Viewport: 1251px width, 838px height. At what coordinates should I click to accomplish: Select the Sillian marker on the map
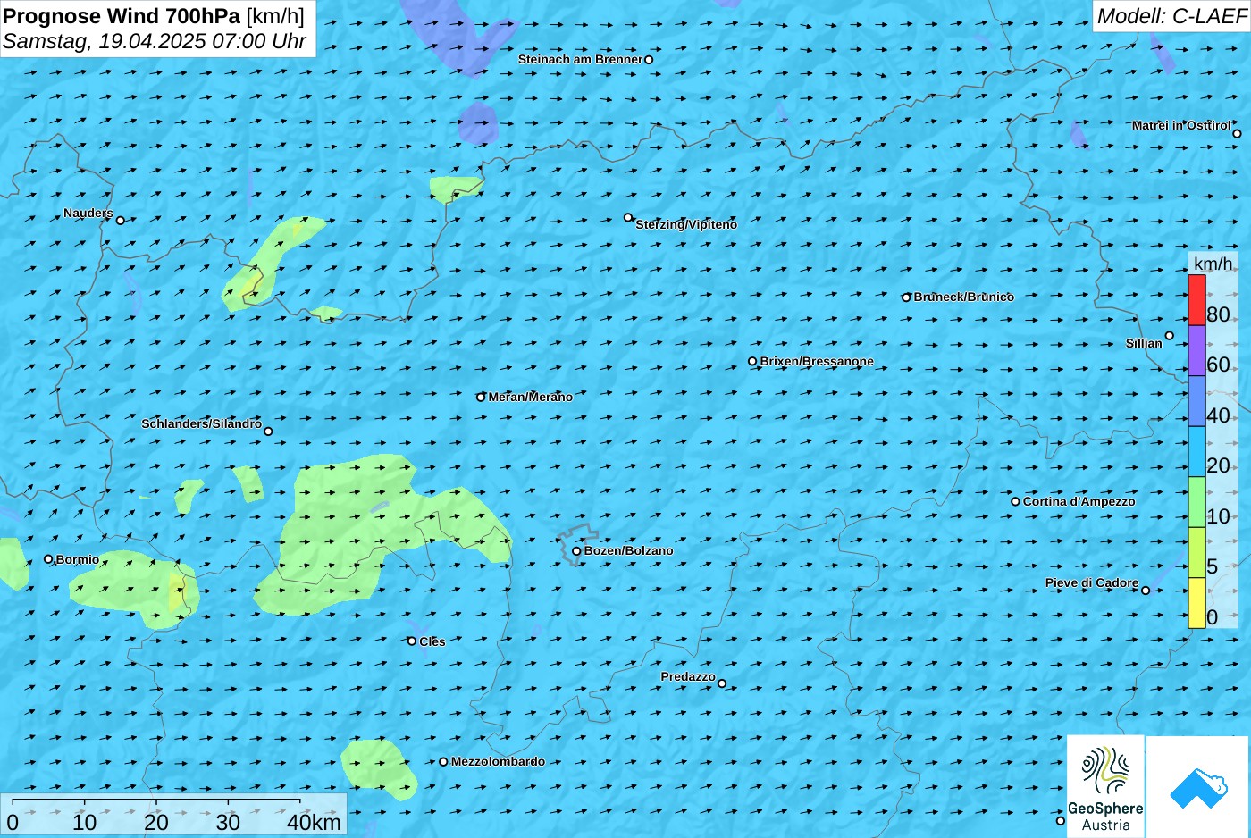(x=1169, y=336)
